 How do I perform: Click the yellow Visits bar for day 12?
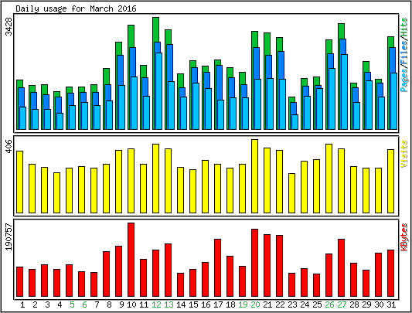point(156,179)
